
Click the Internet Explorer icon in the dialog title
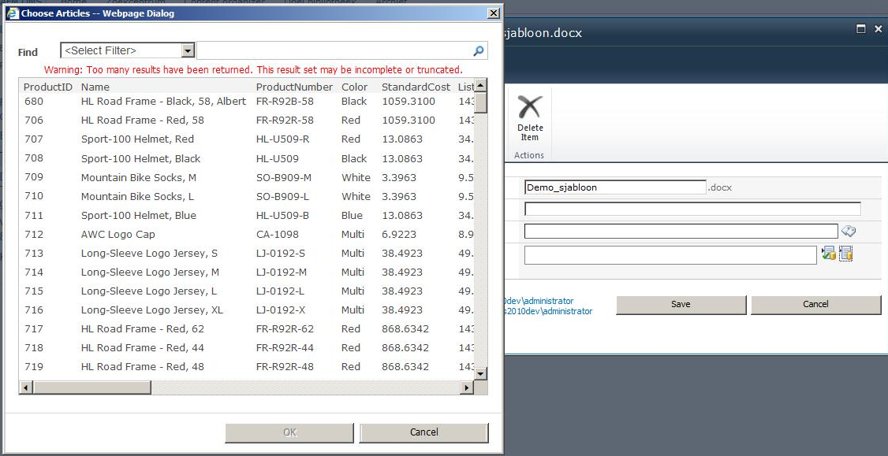(11, 13)
